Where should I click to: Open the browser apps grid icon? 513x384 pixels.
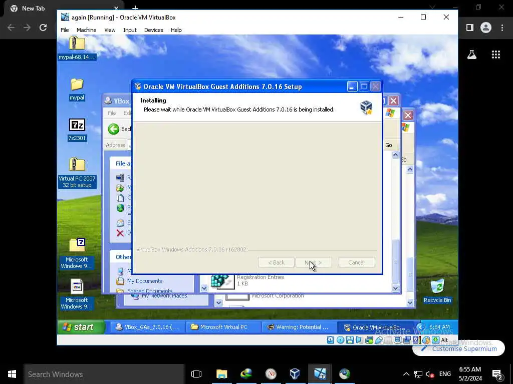click(x=496, y=54)
